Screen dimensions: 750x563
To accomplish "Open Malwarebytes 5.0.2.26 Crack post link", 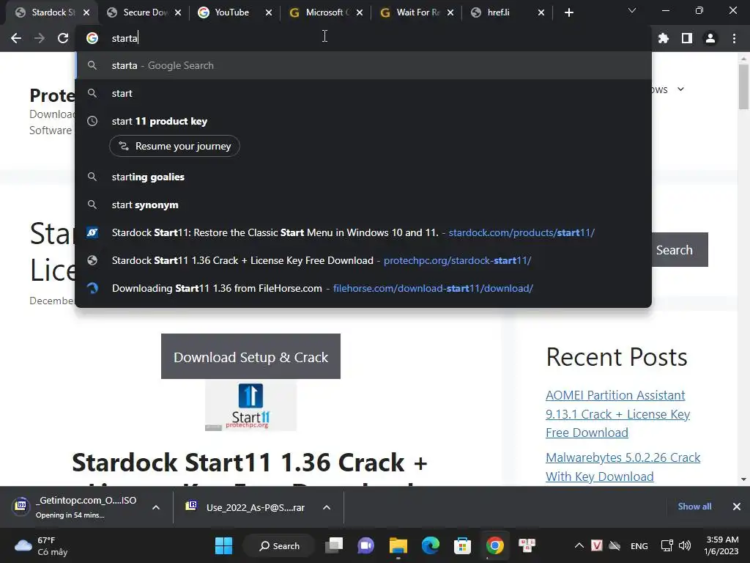I will coord(623,467).
